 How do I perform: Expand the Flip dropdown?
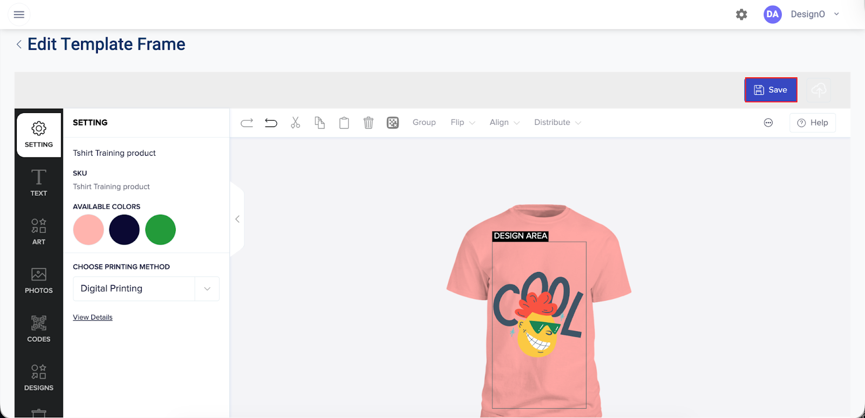click(x=463, y=123)
